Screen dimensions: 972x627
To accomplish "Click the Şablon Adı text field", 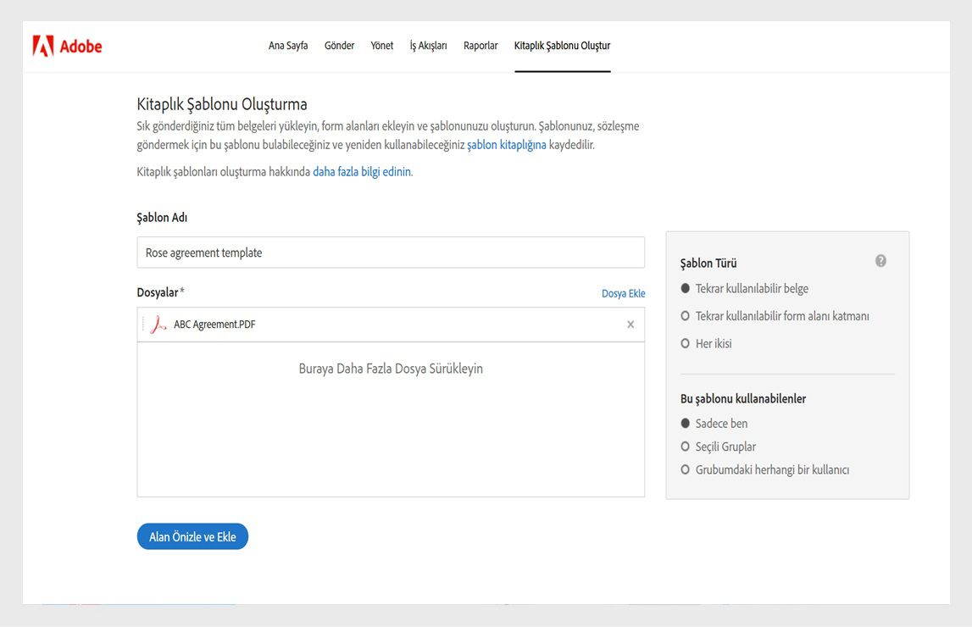I will [x=390, y=252].
